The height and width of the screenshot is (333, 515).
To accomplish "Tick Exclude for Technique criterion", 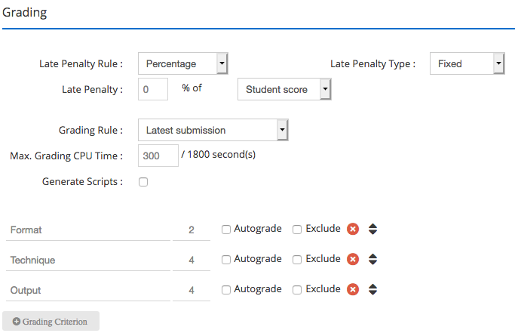I will (x=297, y=260).
